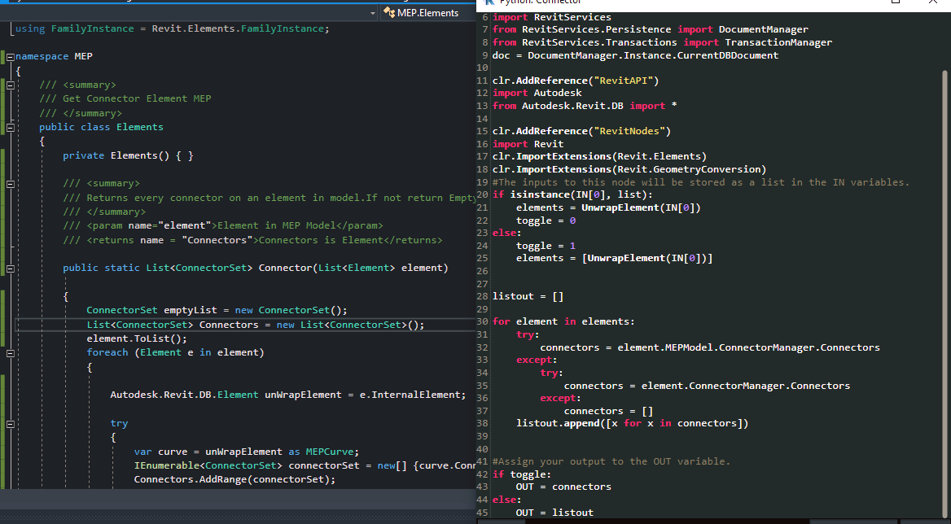
Task: Click the import Autodesk line
Action: click(x=537, y=94)
